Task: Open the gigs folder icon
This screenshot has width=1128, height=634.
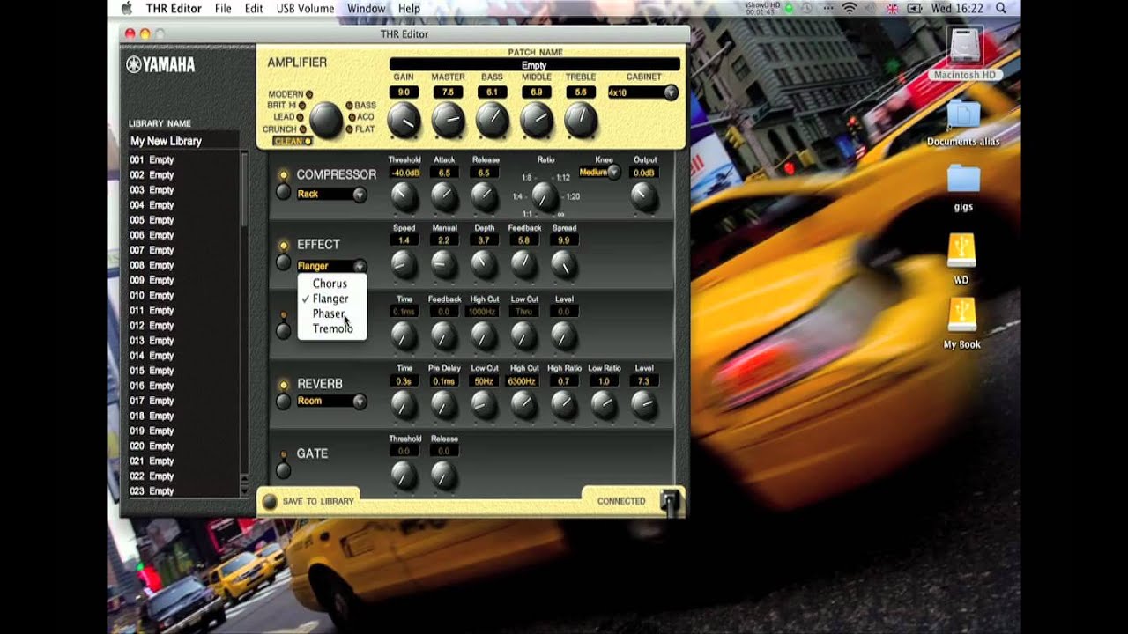Action: click(963, 179)
